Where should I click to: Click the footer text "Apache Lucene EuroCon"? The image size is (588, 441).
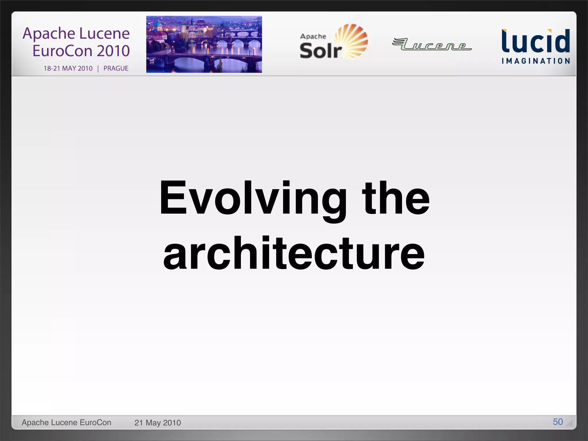pos(66,422)
